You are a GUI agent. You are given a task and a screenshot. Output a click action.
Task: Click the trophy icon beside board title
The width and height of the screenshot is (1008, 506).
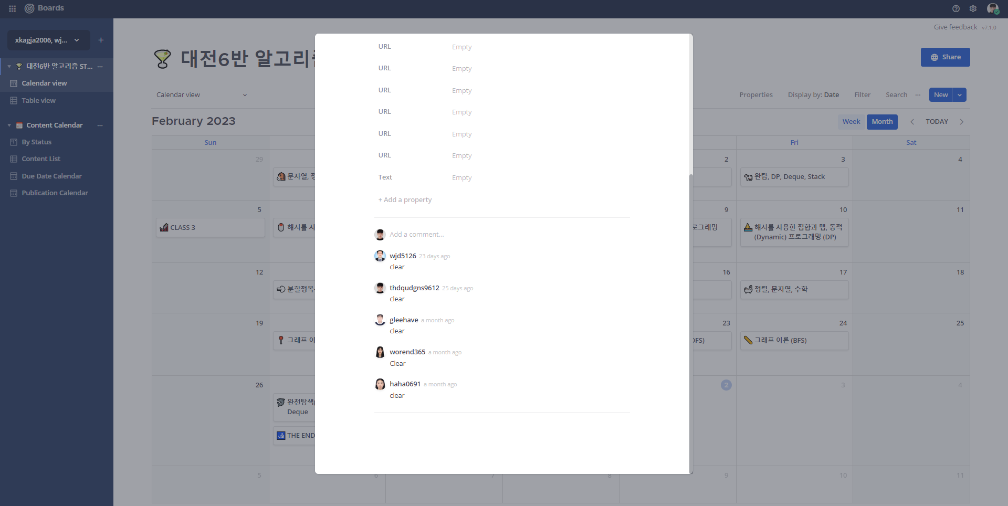pos(162,58)
